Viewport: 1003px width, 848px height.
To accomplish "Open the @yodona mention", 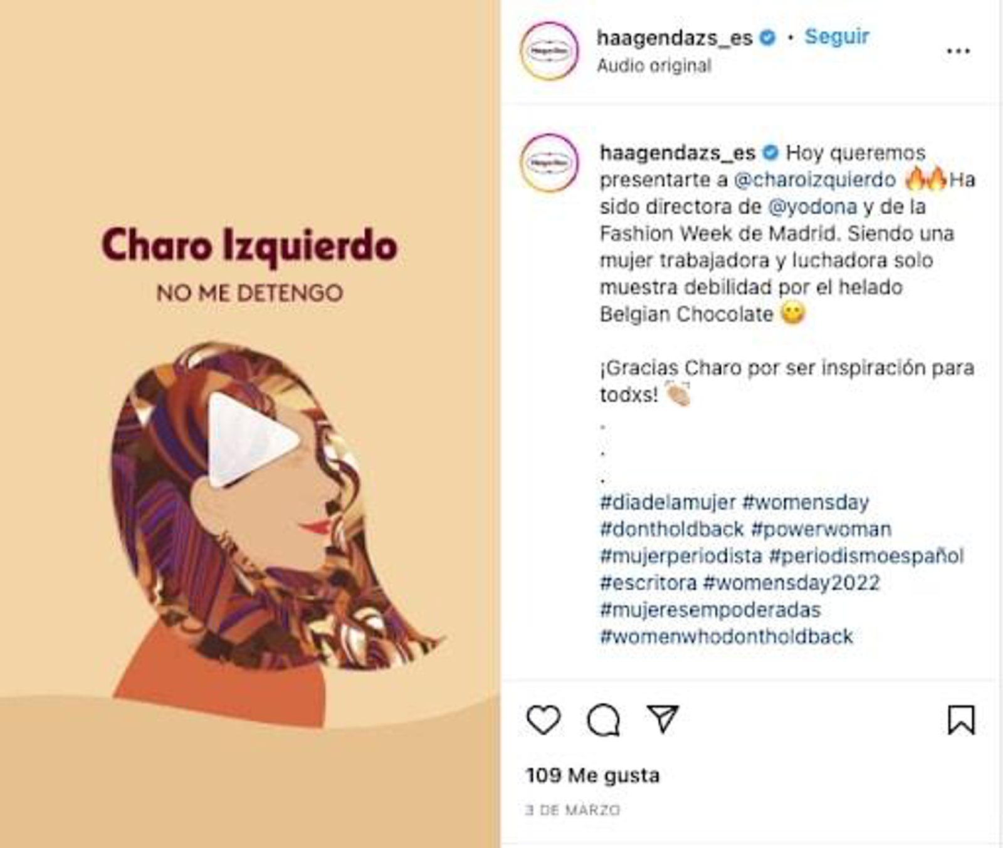I will click(x=812, y=207).
